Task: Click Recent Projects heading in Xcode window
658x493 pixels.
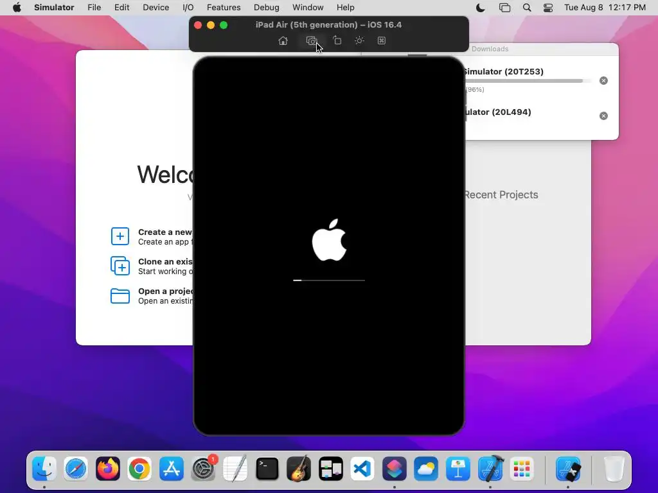Action: point(501,195)
